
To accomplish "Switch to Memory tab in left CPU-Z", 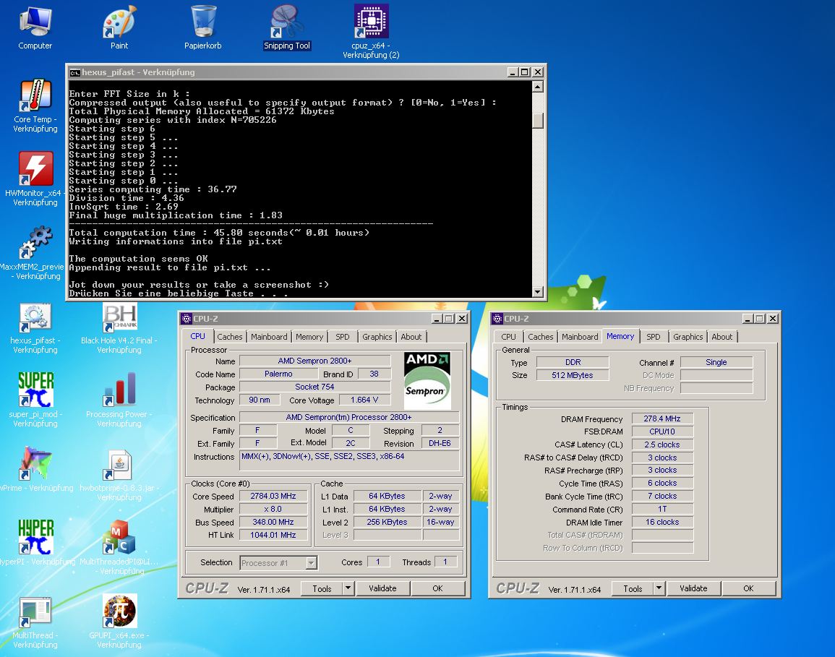I will pos(309,337).
